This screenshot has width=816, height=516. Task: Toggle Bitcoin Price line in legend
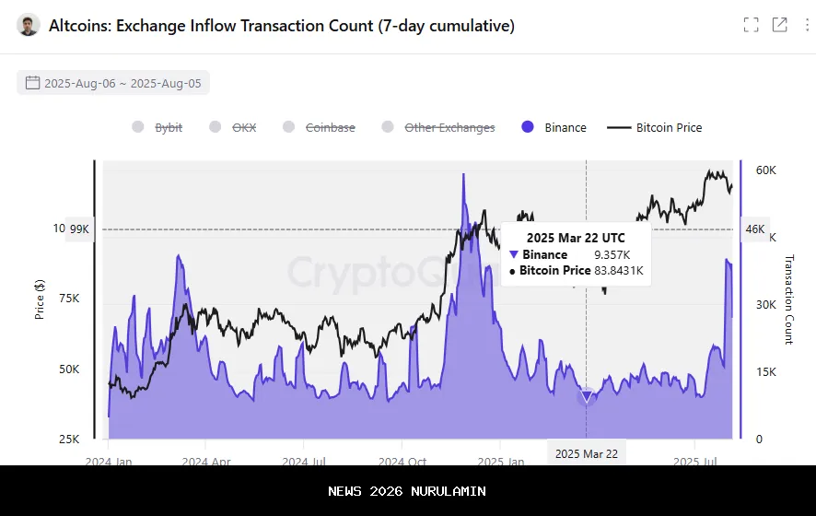(x=669, y=128)
